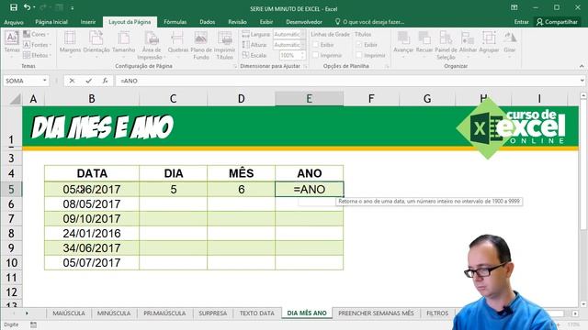This screenshot has height=330, width=588.
Task: Open the FILTROS sheet tab
Action: point(437,313)
